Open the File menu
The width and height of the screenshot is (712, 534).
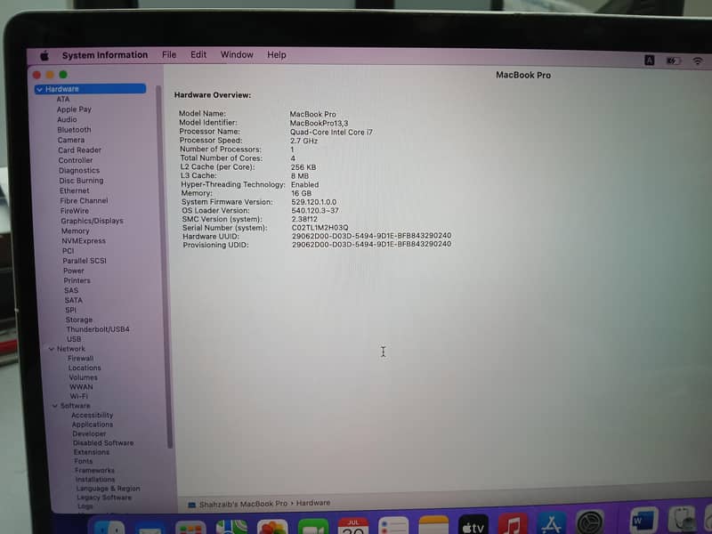[169, 54]
